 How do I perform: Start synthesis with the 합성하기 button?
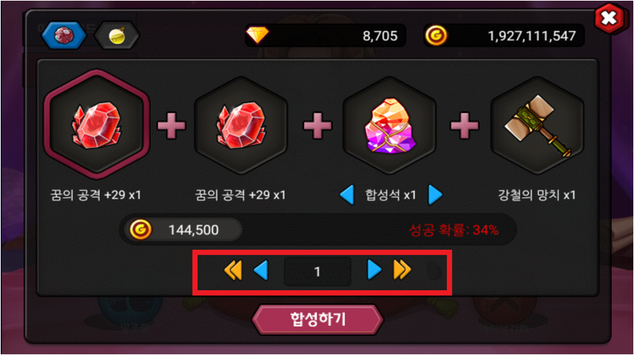click(x=317, y=319)
